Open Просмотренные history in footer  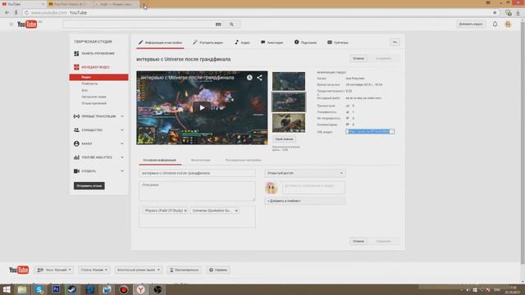184,270
